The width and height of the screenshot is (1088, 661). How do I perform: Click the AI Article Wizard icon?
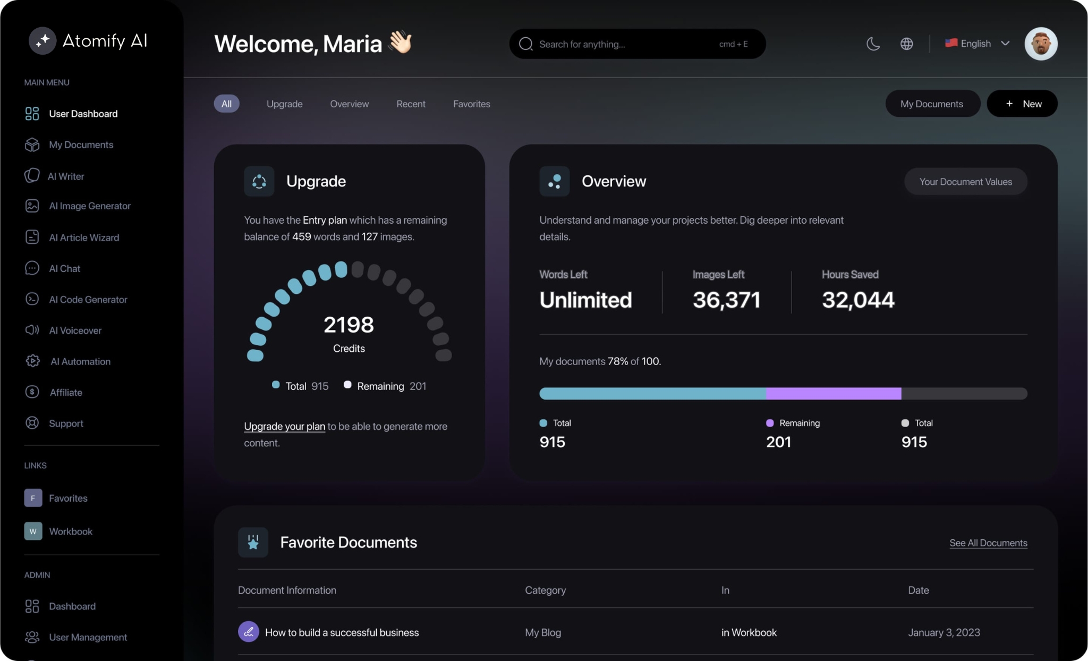(x=32, y=238)
